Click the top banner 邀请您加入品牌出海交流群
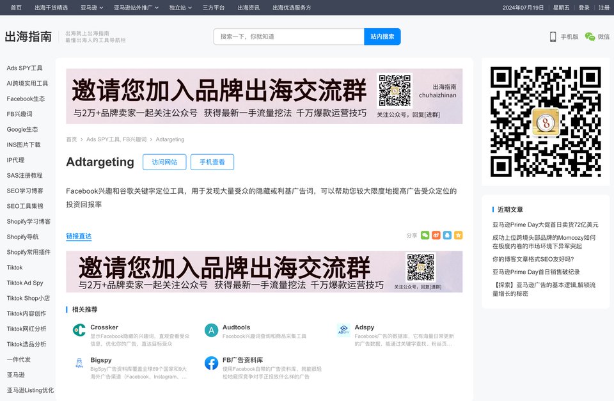Screen dimensions: 614x401 click(264, 97)
